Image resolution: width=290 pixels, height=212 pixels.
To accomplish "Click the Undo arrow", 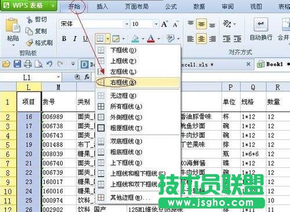I will pyautogui.click(x=49, y=64).
